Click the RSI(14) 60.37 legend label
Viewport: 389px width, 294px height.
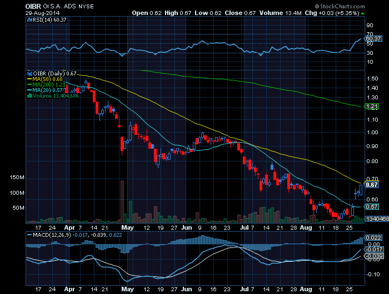tap(49, 20)
